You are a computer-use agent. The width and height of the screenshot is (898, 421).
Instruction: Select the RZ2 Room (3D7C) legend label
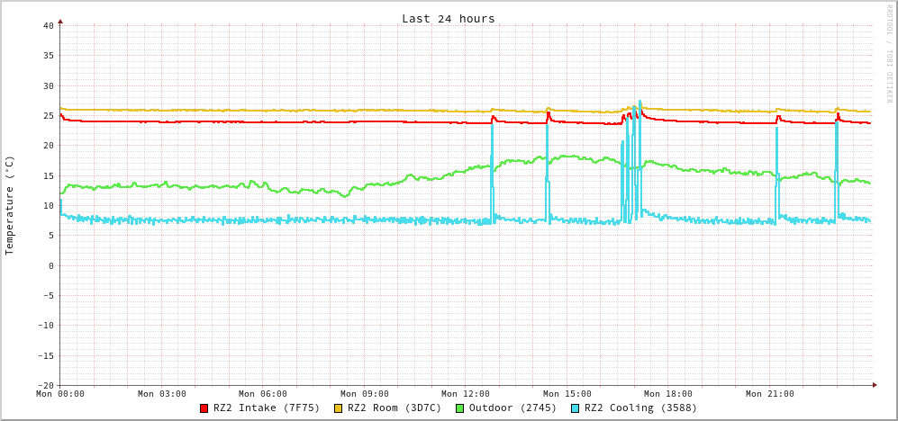[x=395, y=408]
